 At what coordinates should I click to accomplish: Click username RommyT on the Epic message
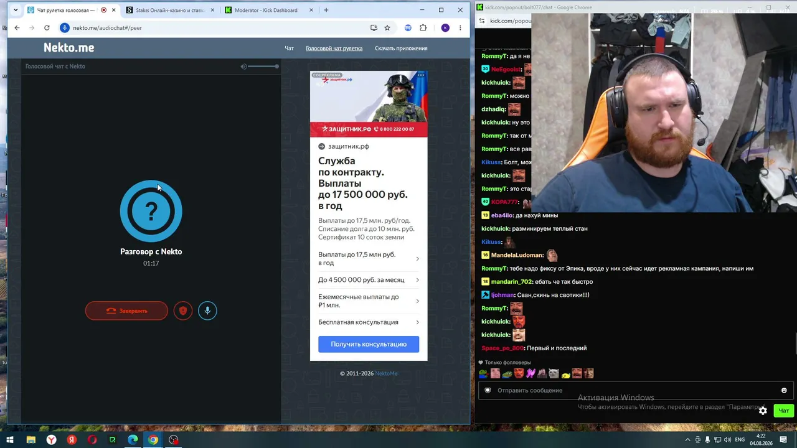pos(494,269)
